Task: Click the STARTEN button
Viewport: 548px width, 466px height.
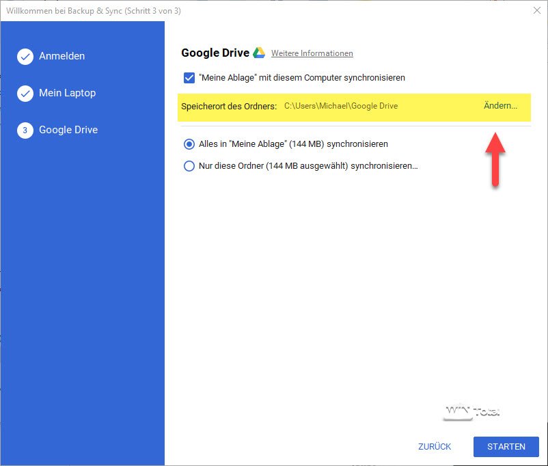Action: [x=506, y=446]
